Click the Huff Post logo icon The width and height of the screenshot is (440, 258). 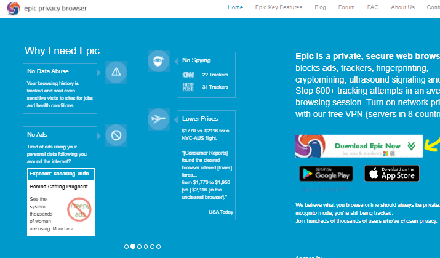point(188,87)
